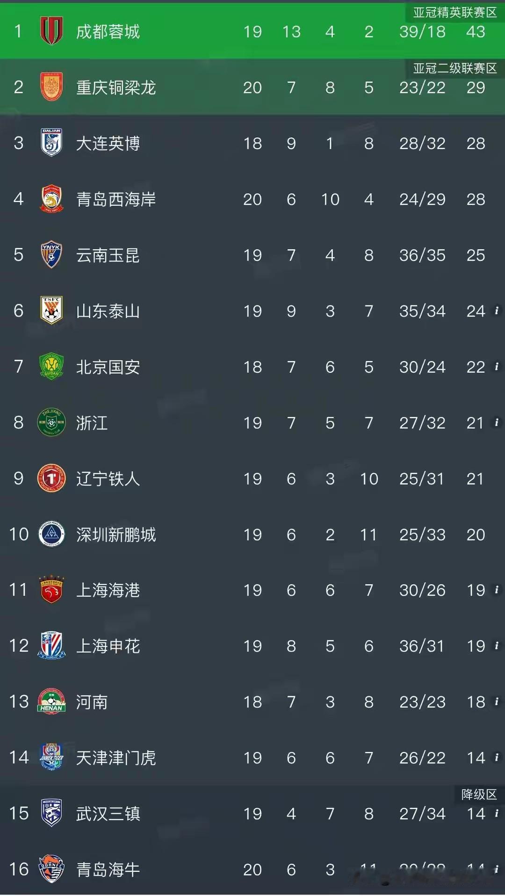The width and height of the screenshot is (505, 896).
Task: Click the 成都蓉城 club crest
Action: pyautogui.click(x=51, y=31)
